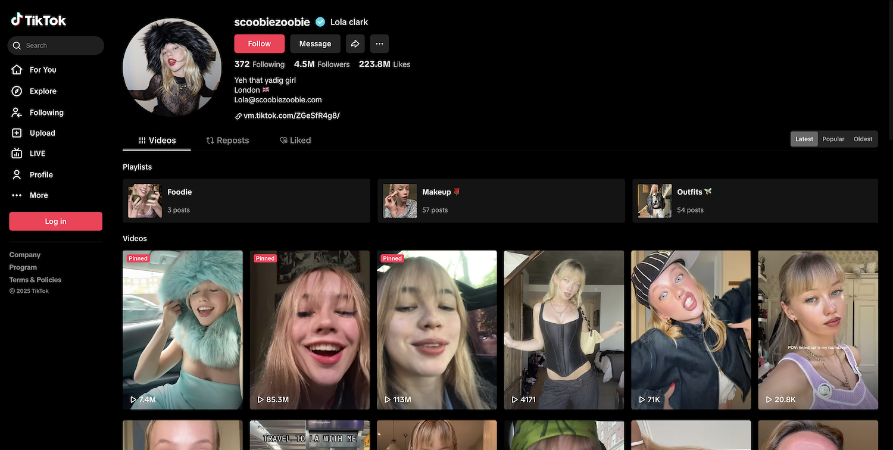This screenshot has height=450, width=893.
Task: Open the Makeup playlist
Action: [x=501, y=201]
